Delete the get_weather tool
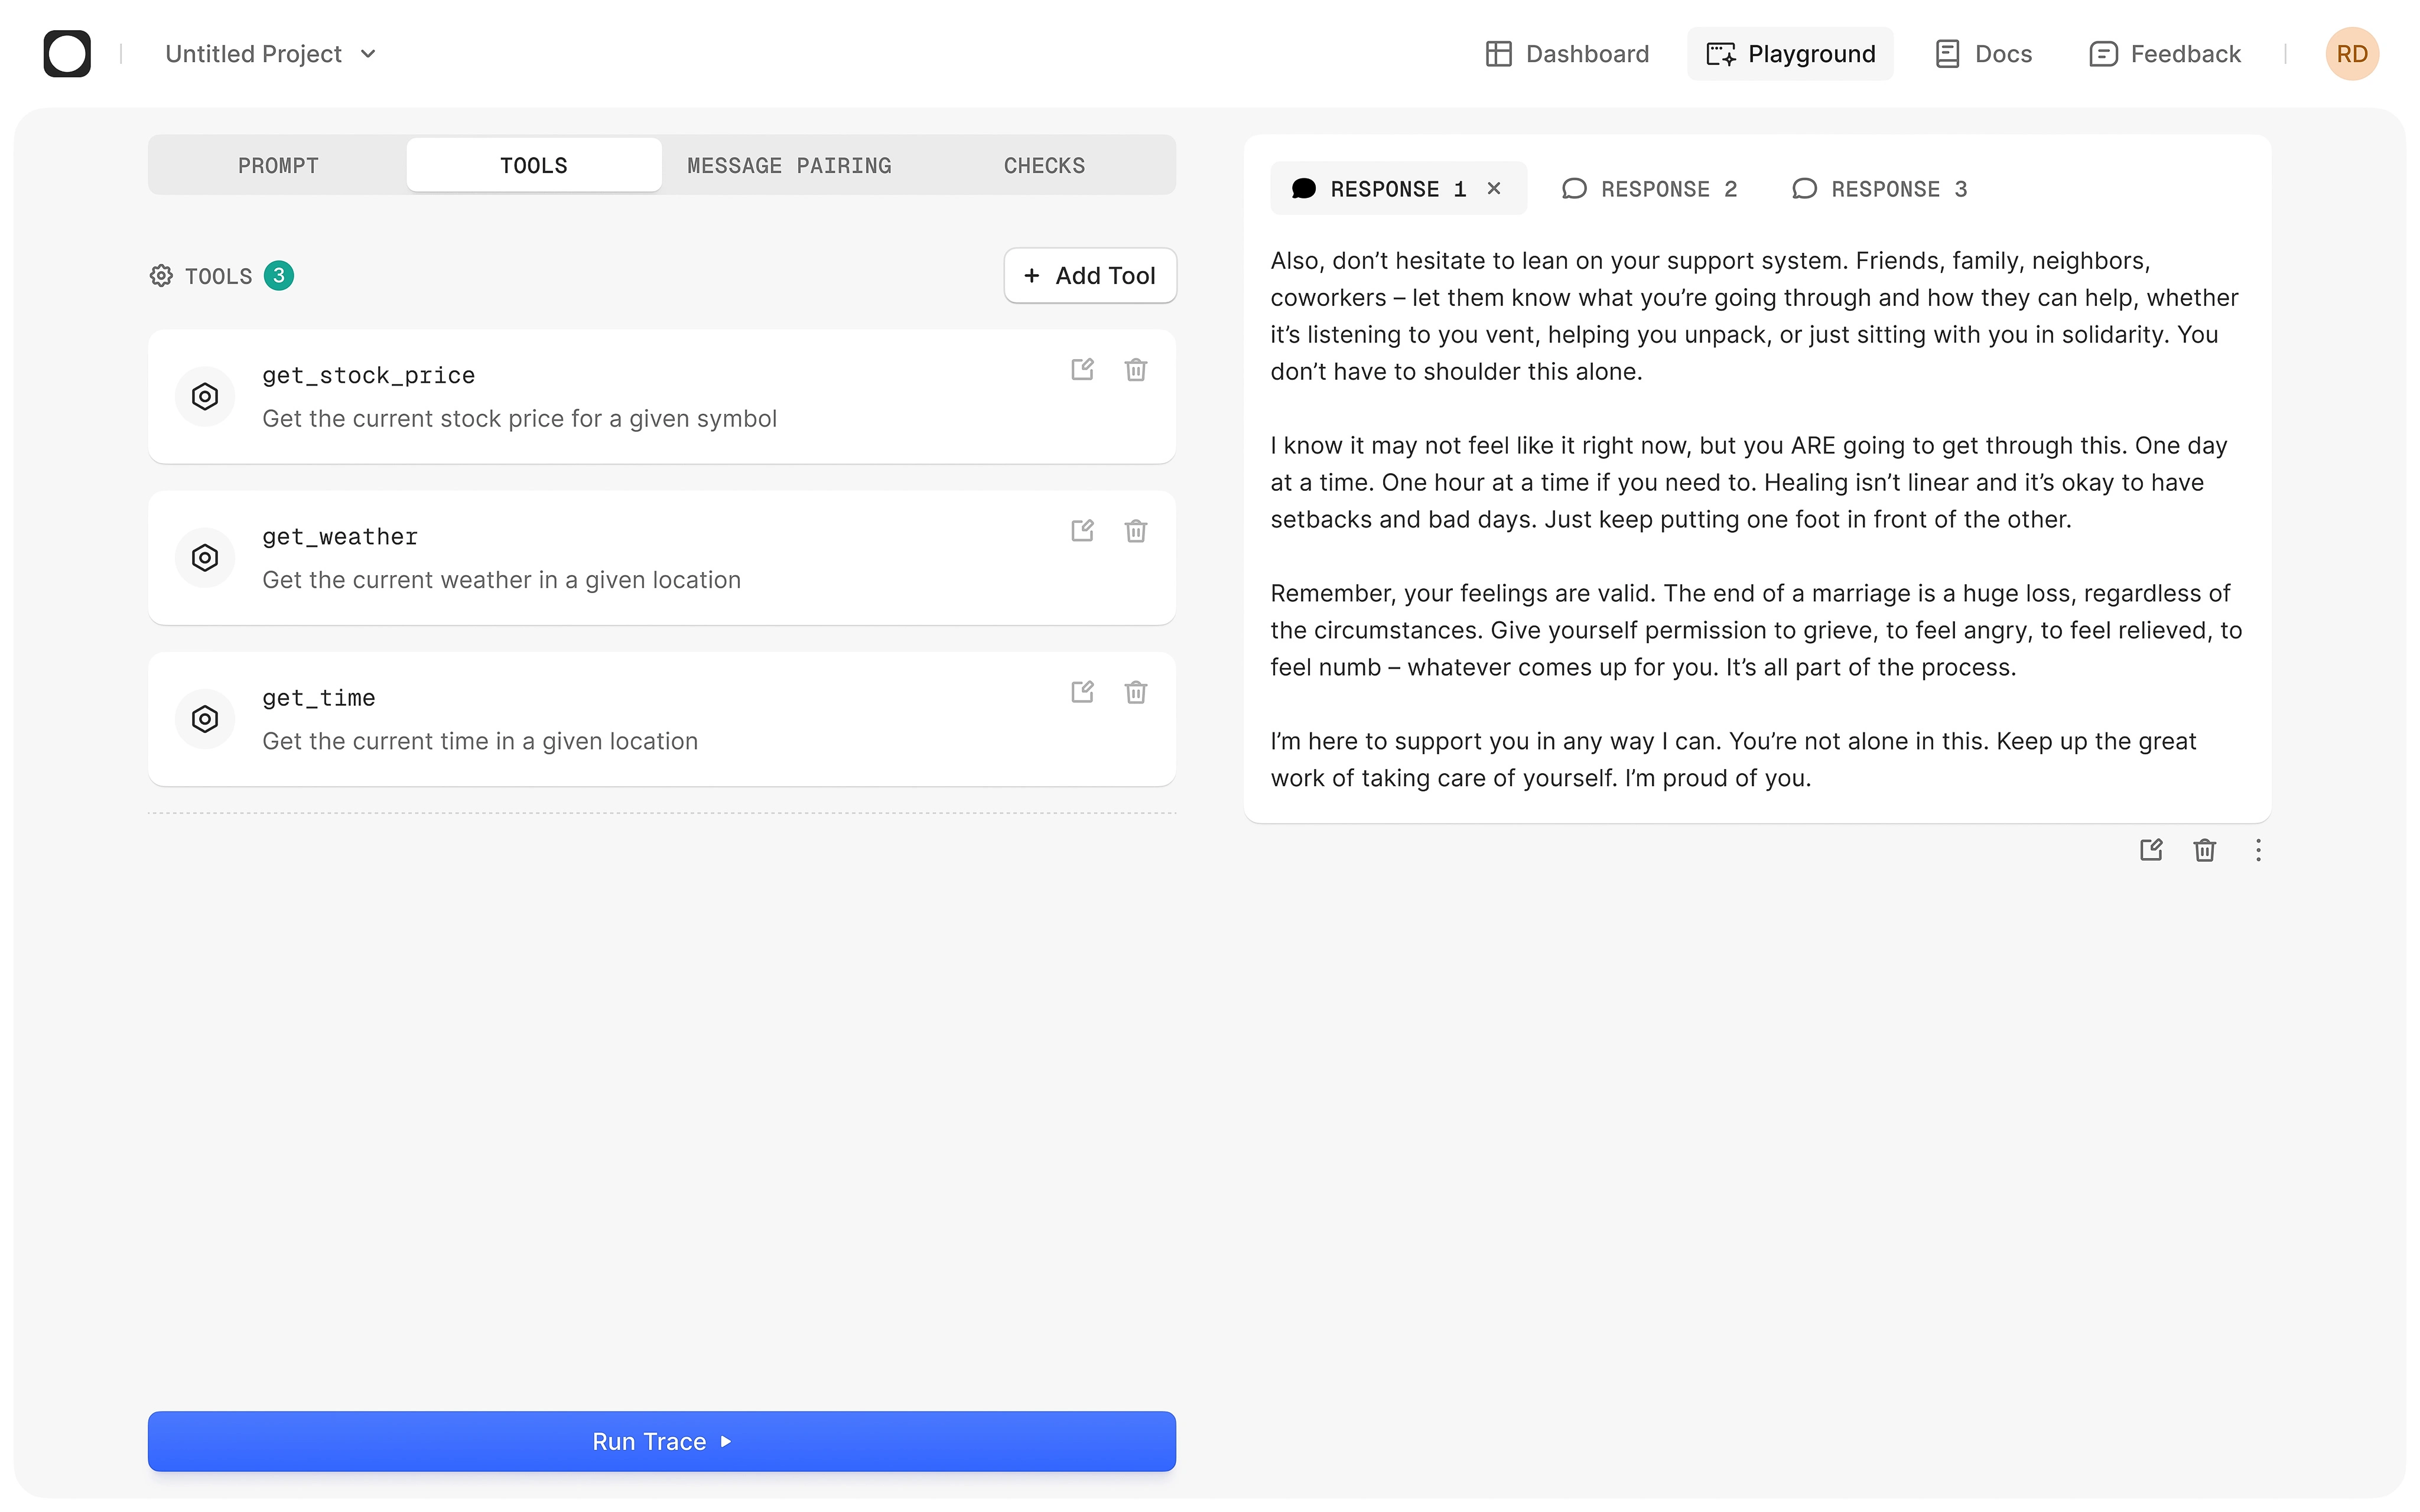Image resolution: width=2420 pixels, height=1512 pixels. (x=1135, y=530)
